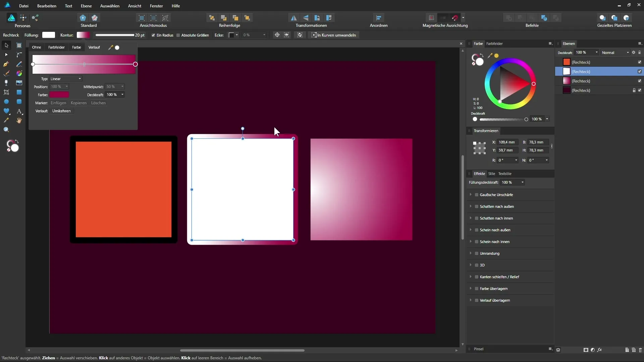Select the Vector Crop tool
This screenshot has height=362, width=644.
click(6, 92)
